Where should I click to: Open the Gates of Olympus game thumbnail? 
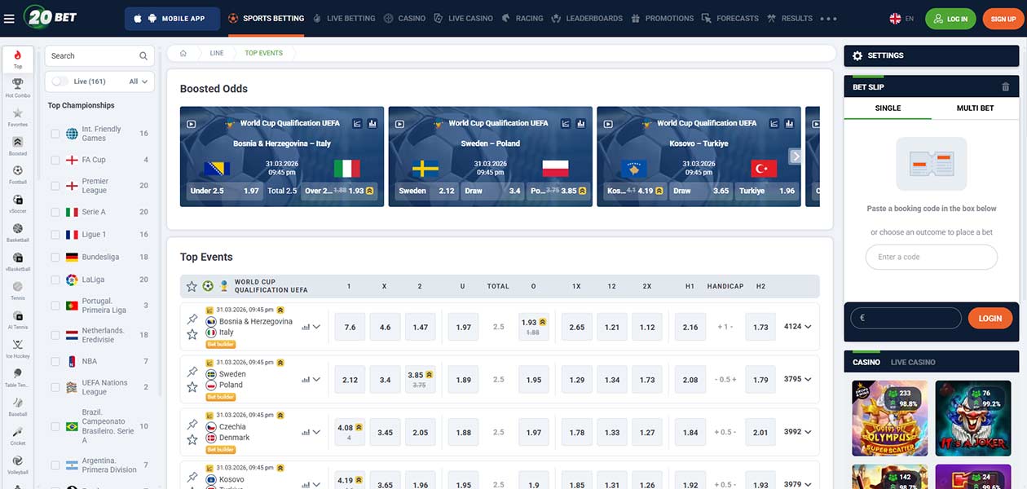[x=889, y=417]
